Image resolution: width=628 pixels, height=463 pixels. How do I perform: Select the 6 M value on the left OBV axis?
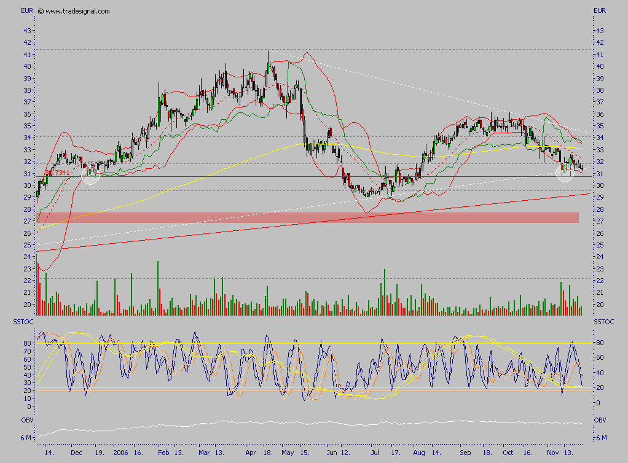[x=26, y=438]
